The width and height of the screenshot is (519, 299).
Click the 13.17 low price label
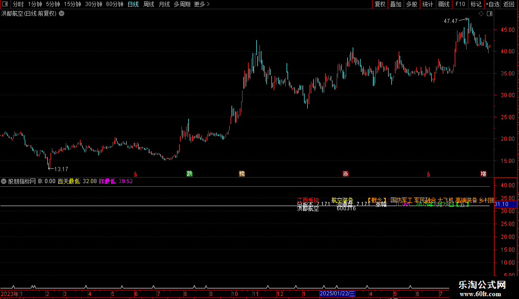pyautogui.click(x=61, y=169)
